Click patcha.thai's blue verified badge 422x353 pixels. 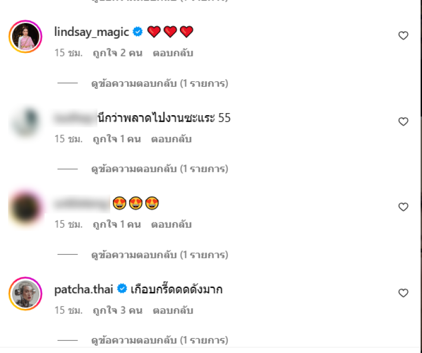122,289
